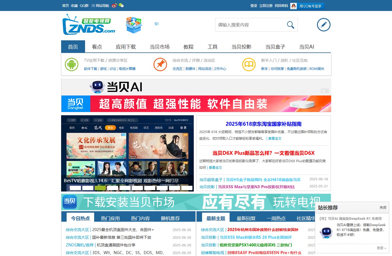Open the 测硬件 link
This screenshot has width=392, height=256.
pyautogui.click(x=190, y=69)
